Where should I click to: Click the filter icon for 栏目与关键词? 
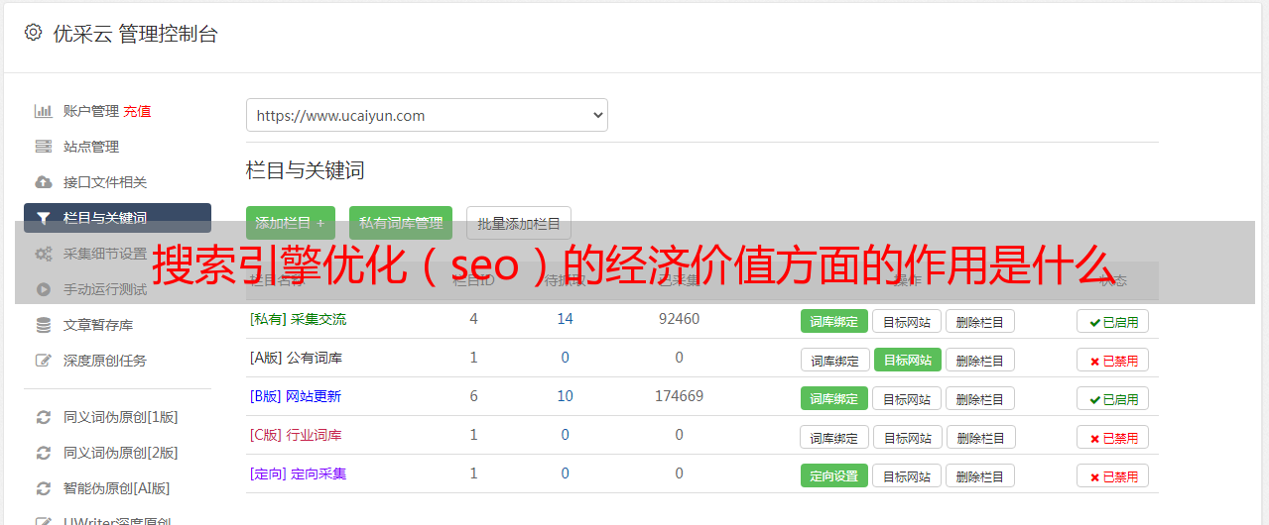coord(44,218)
